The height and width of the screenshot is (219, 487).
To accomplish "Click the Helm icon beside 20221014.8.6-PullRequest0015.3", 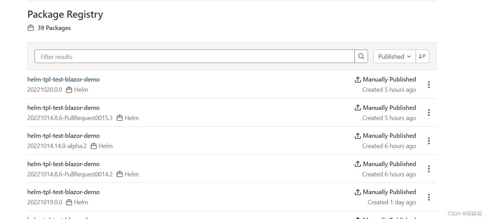I will click(120, 118).
